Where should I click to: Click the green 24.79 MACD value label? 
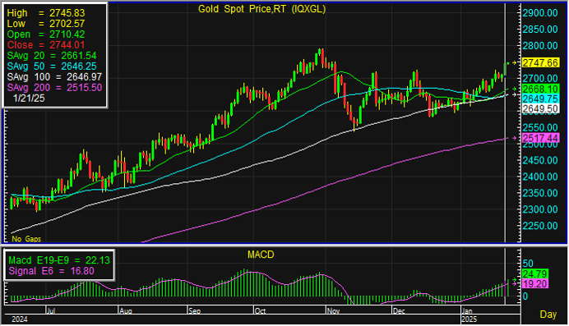(535, 273)
